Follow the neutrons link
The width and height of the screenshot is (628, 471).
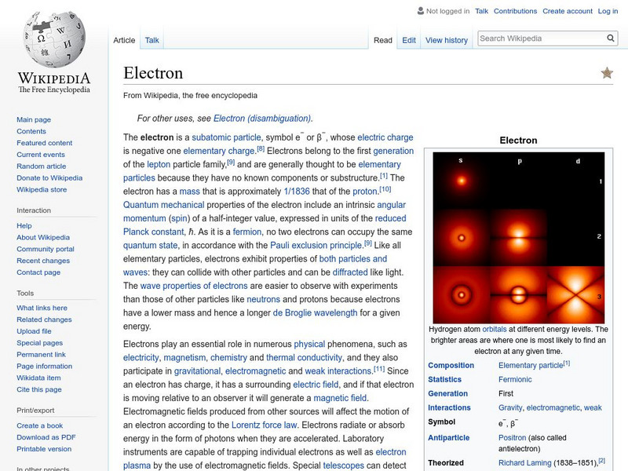click(263, 299)
